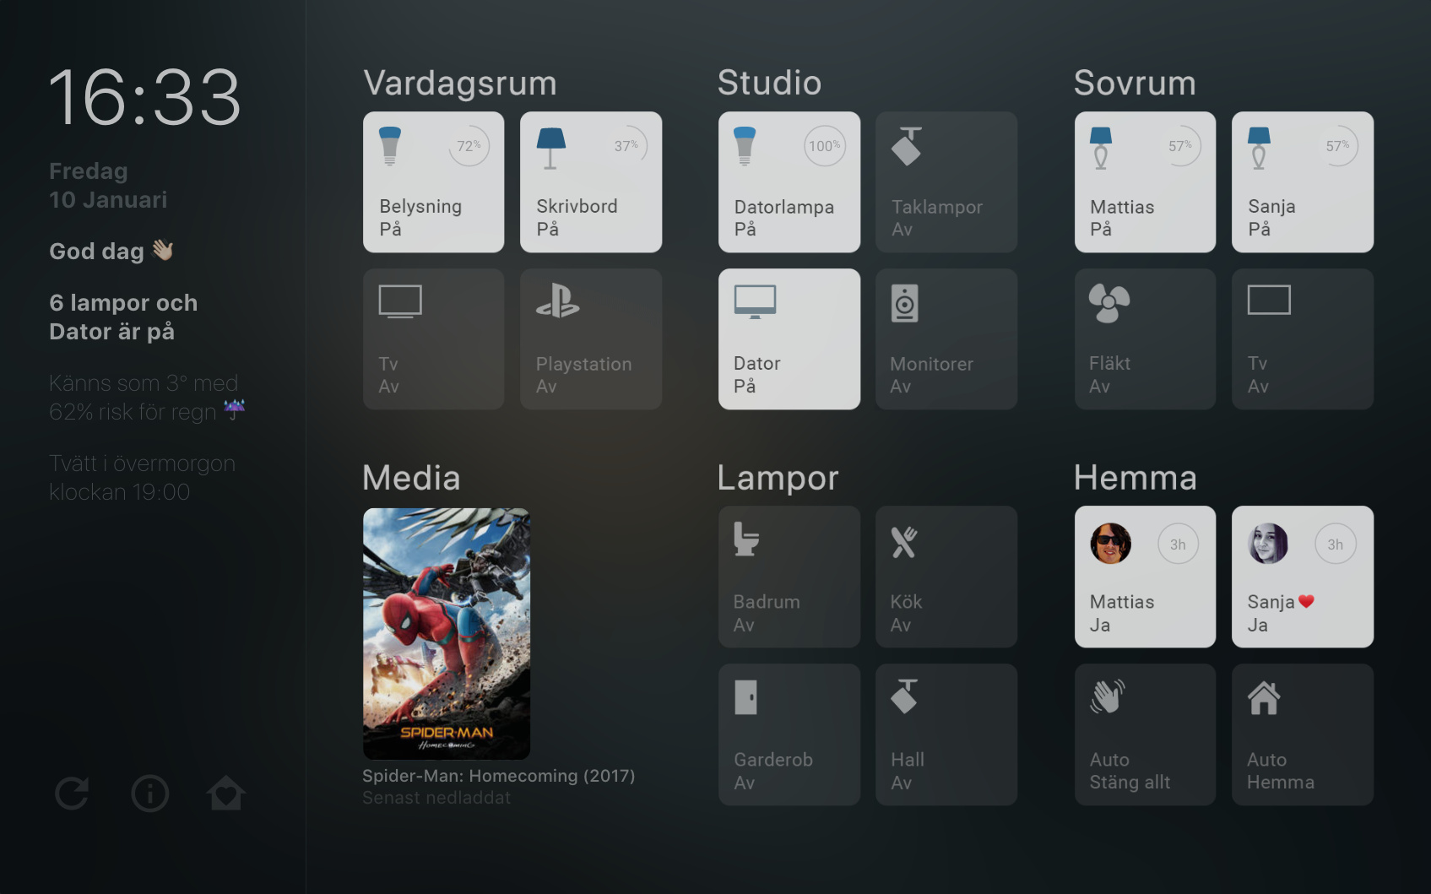Click the TV icon in Vardagsrum

click(402, 301)
